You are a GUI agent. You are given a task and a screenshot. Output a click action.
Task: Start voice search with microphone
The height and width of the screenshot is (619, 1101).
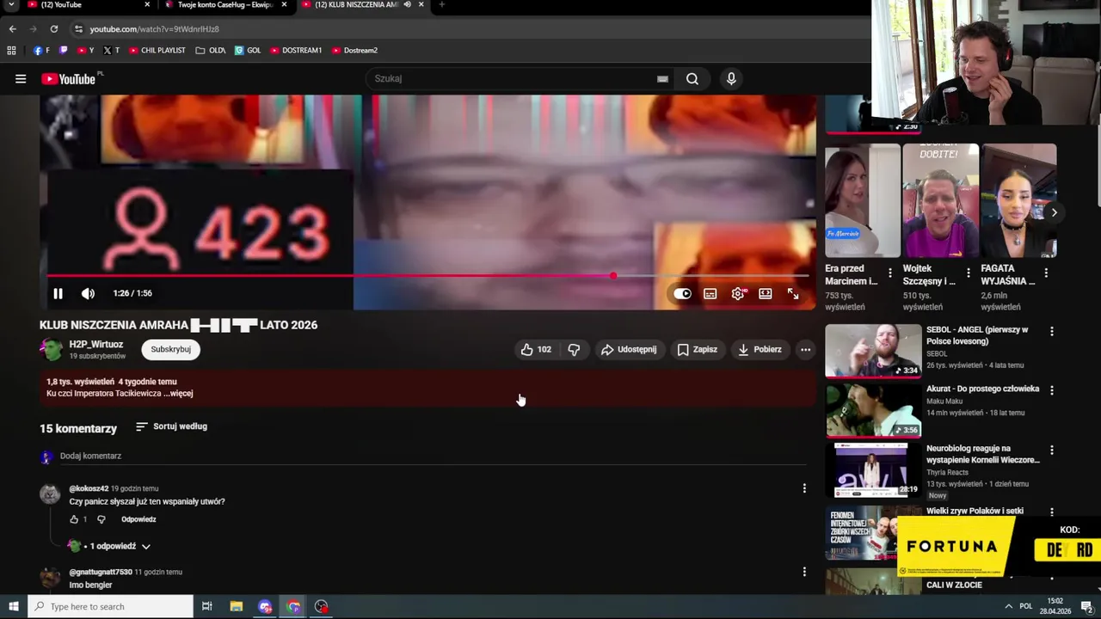click(731, 79)
